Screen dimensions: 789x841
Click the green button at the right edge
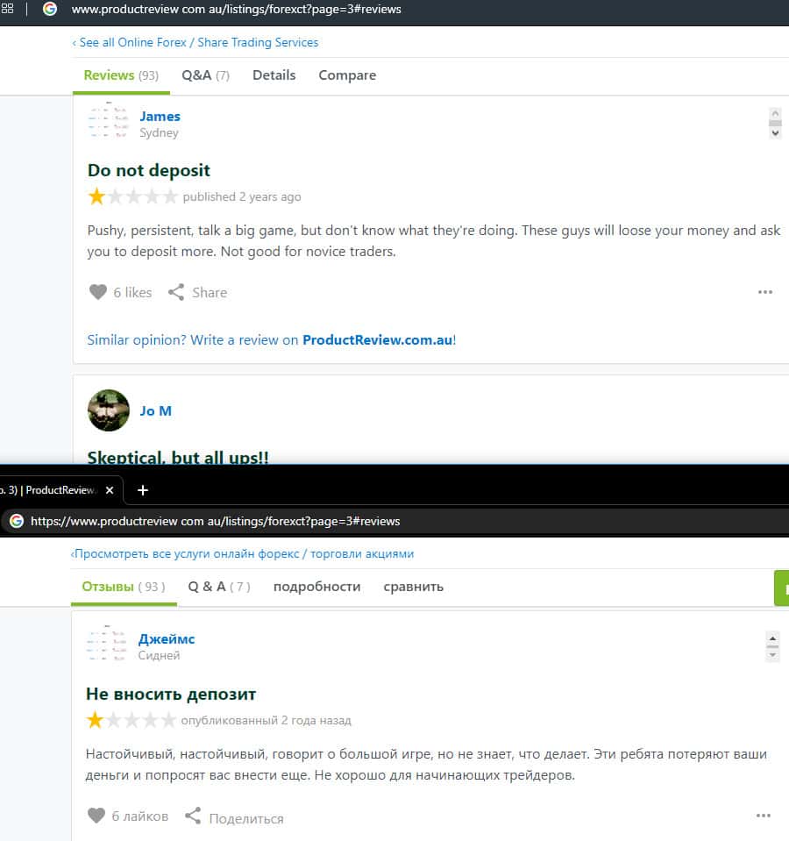click(781, 588)
